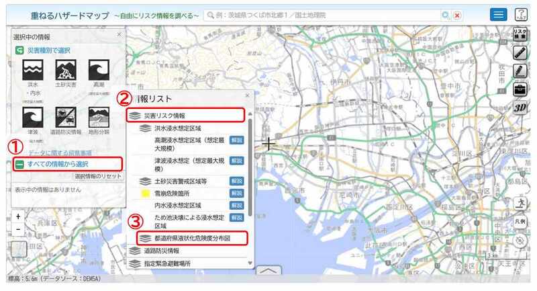Open 解説 for 高潮浸水想定区域
The width and height of the screenshot is (537, 291).
pos(237,140)
